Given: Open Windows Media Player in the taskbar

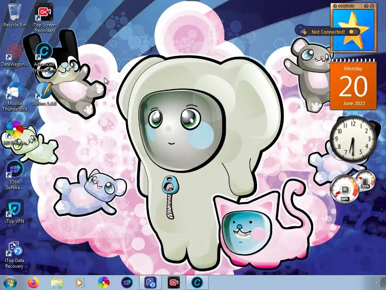Looking at the screenshot, I should (79, 282).
